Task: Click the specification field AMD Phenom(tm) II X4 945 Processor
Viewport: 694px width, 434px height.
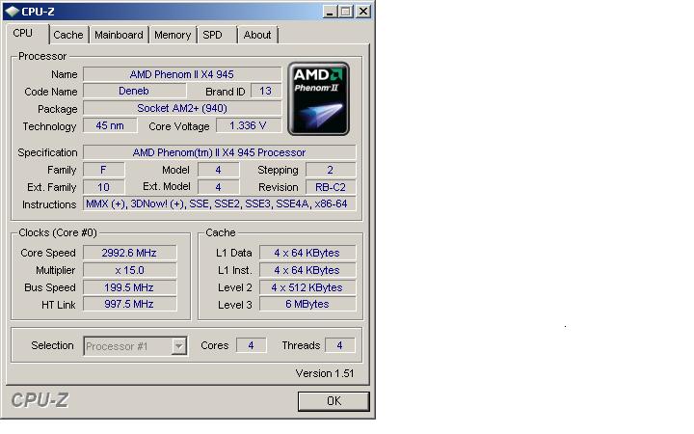Action: [x=219, y=152]
